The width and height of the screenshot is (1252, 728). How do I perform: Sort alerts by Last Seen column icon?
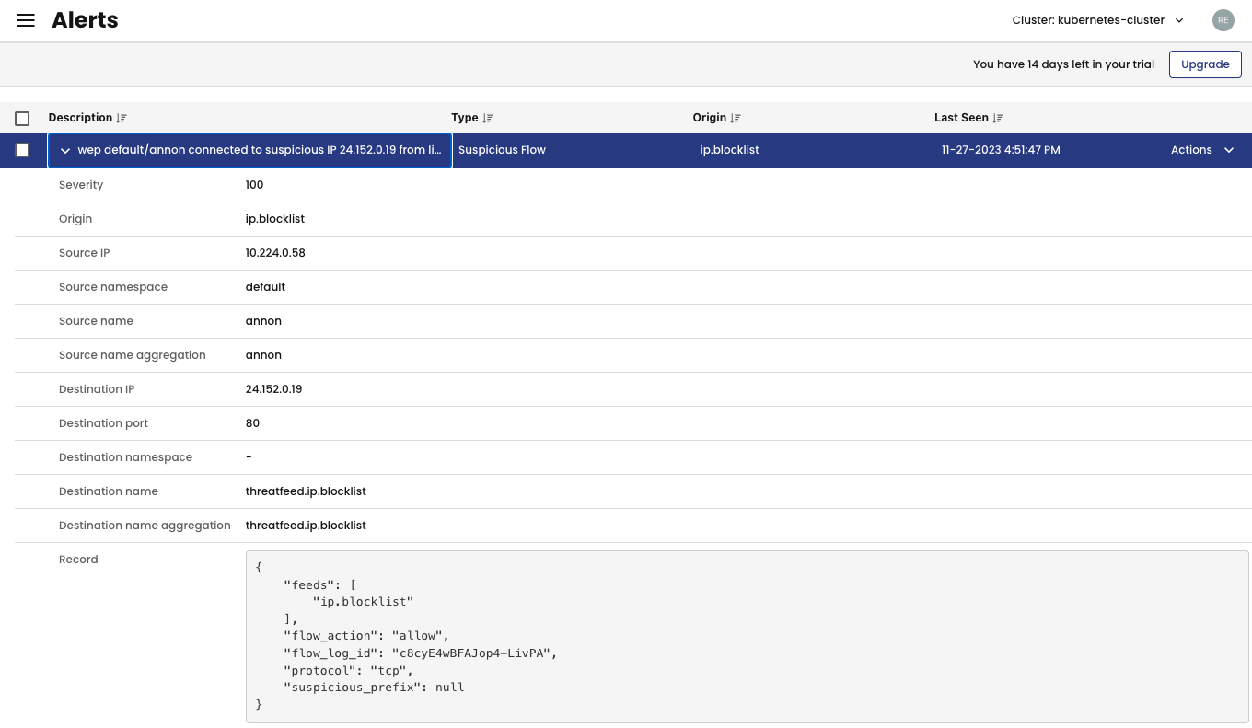998,118
